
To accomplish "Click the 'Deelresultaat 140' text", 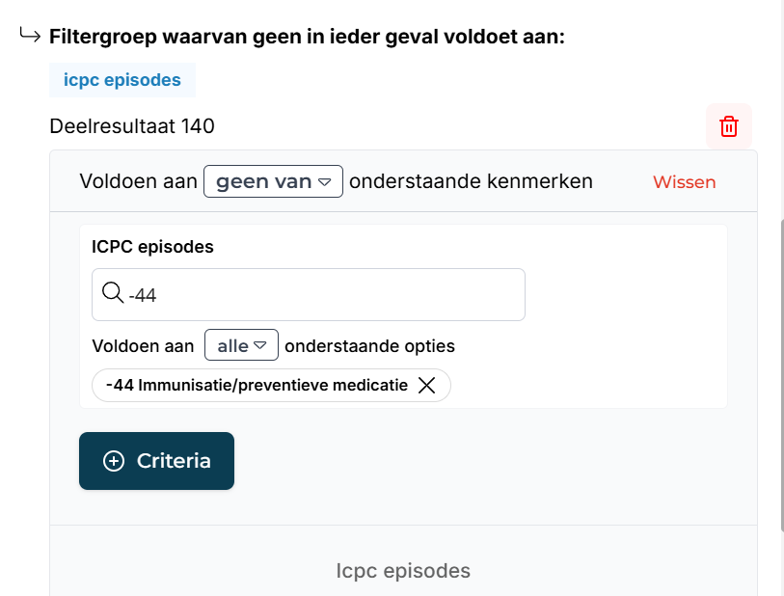I will click(132, 126).
